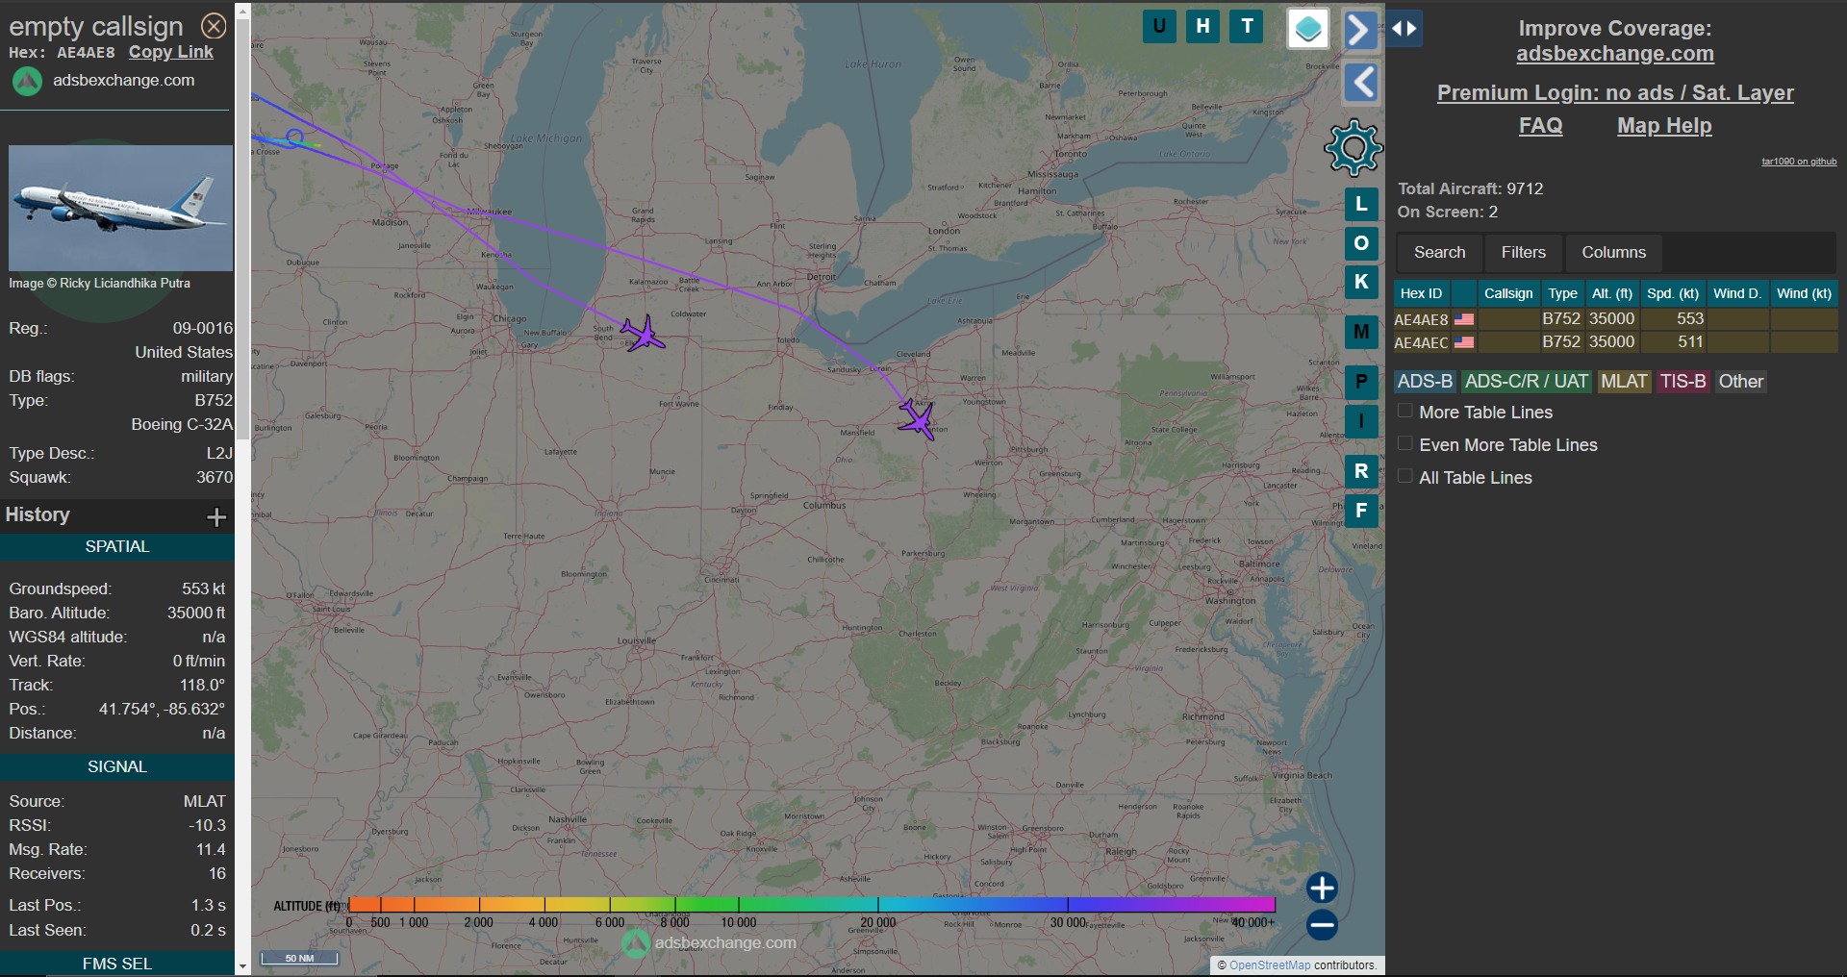Image resolution: width=1847 pixels, height=977 pixels.
Task: Toggle the ADS-B source filter
Action: pos(1425,382)
